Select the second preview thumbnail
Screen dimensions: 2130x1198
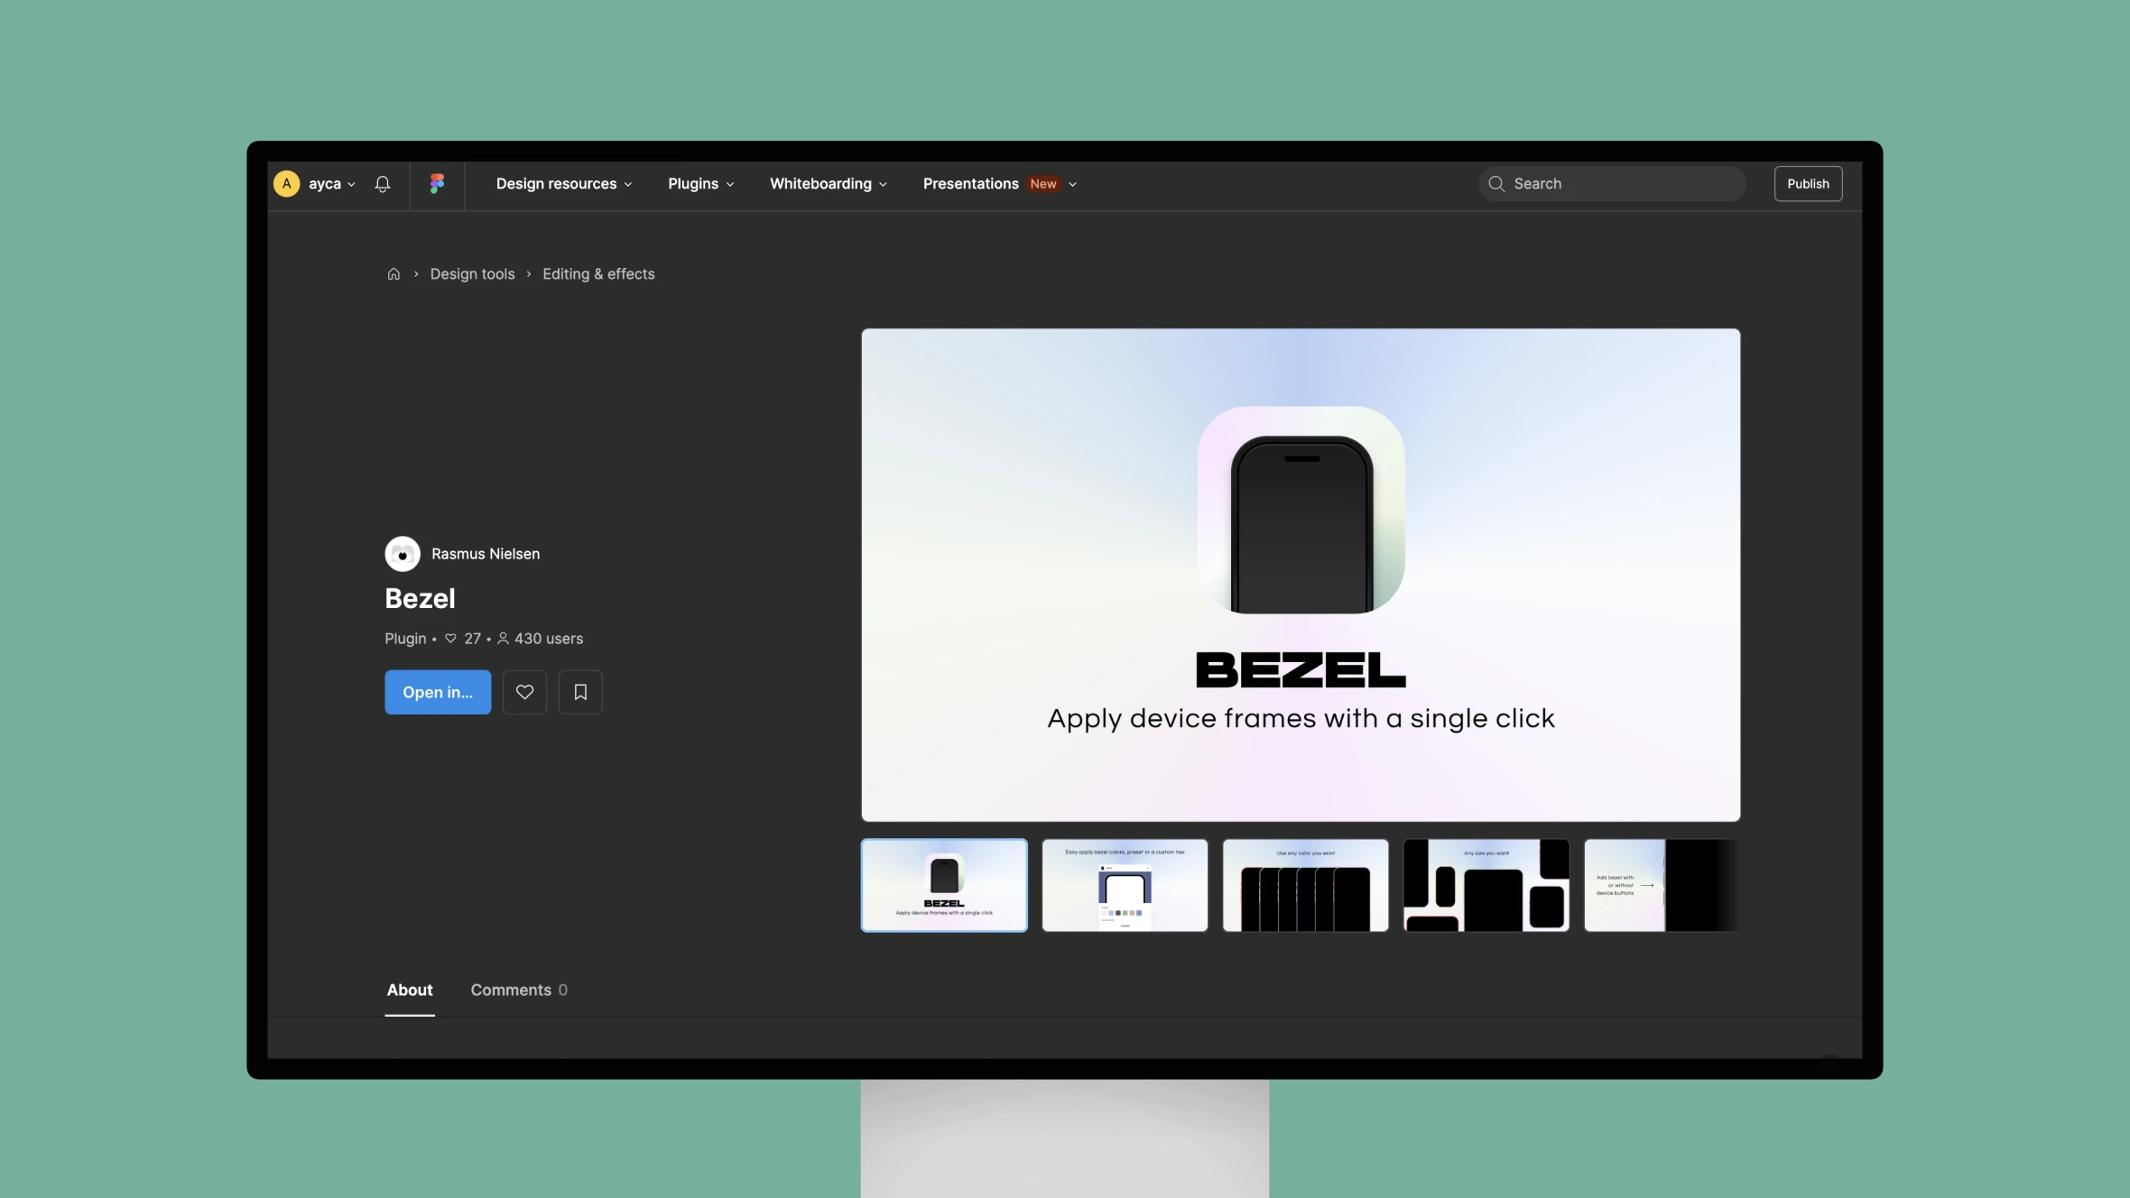pyautogui.click(x=1124, y=883)
